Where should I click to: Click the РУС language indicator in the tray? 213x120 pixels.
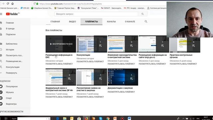click(198, 119)
